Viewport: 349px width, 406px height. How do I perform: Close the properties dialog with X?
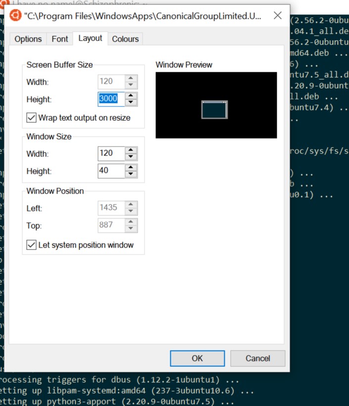tap(278, 15)
